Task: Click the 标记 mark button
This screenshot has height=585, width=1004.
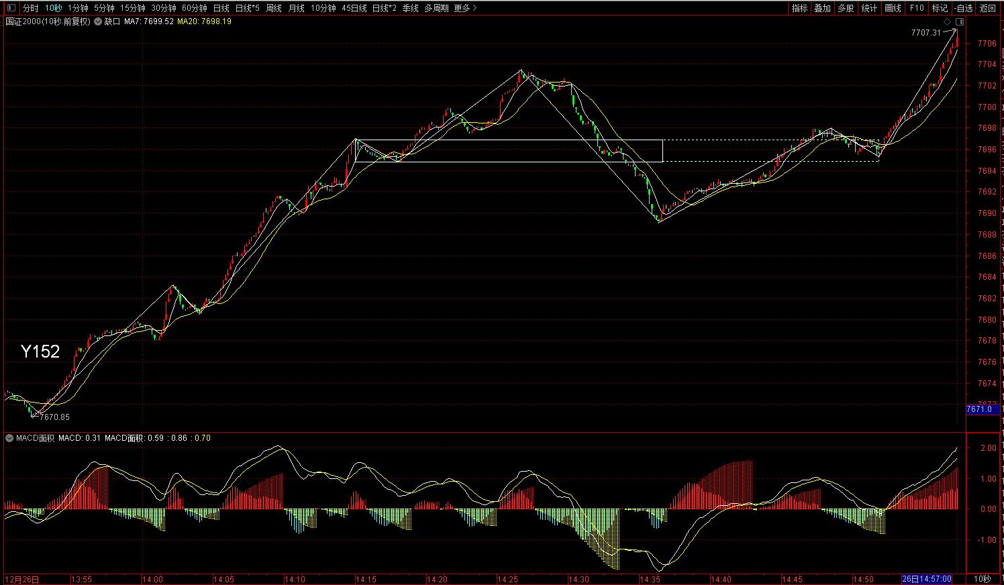Action: click(940, 8)
